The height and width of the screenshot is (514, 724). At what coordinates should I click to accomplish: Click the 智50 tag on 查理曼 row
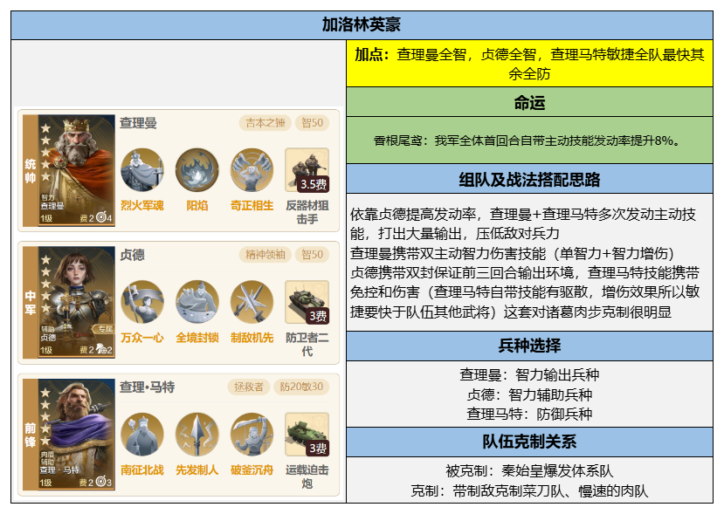coord(312,123)
